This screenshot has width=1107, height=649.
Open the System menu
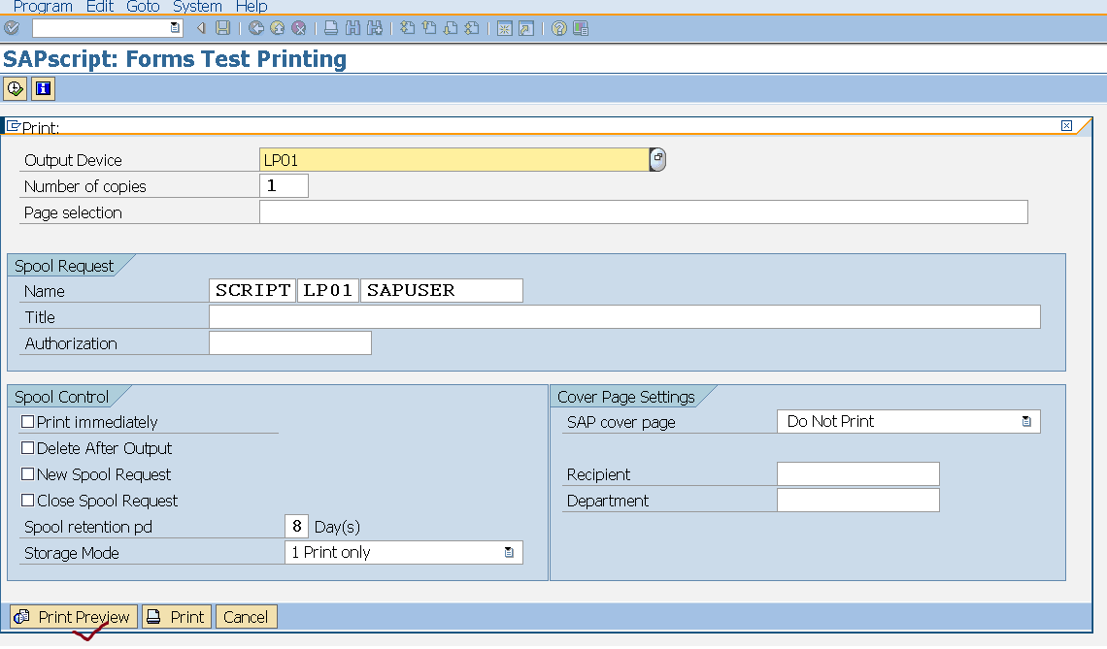pos(198,7)
